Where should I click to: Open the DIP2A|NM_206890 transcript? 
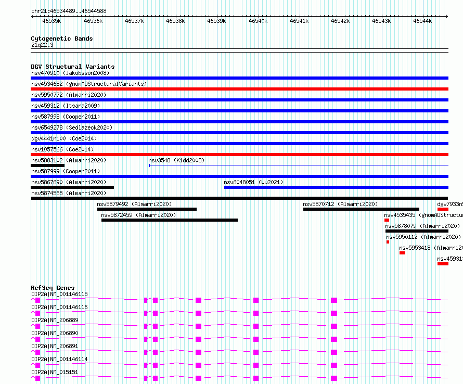pyautogui.click(x=55, y=333)
